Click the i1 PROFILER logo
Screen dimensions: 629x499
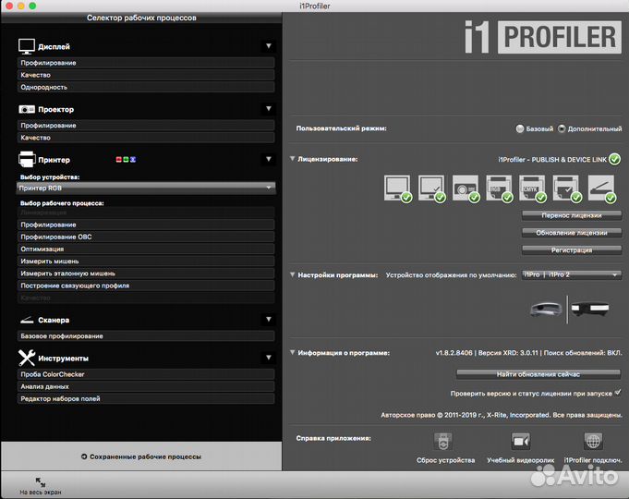coord(543,37)
